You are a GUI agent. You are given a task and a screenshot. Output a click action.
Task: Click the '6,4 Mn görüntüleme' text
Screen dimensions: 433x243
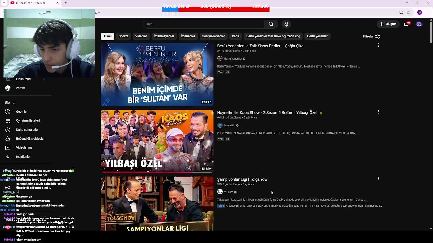coord(229,118)
